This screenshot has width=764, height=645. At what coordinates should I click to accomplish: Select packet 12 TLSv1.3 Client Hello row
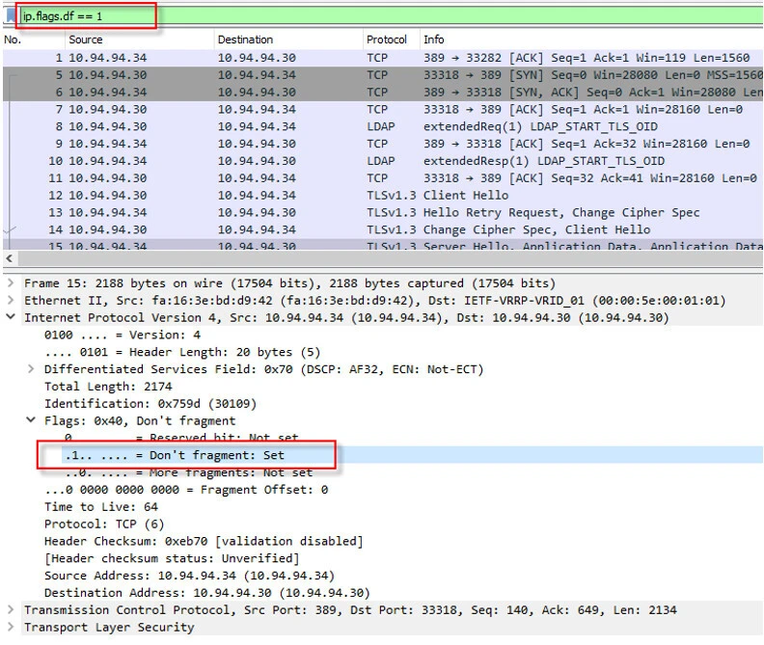pyautogui.click(x=386, y=196)
